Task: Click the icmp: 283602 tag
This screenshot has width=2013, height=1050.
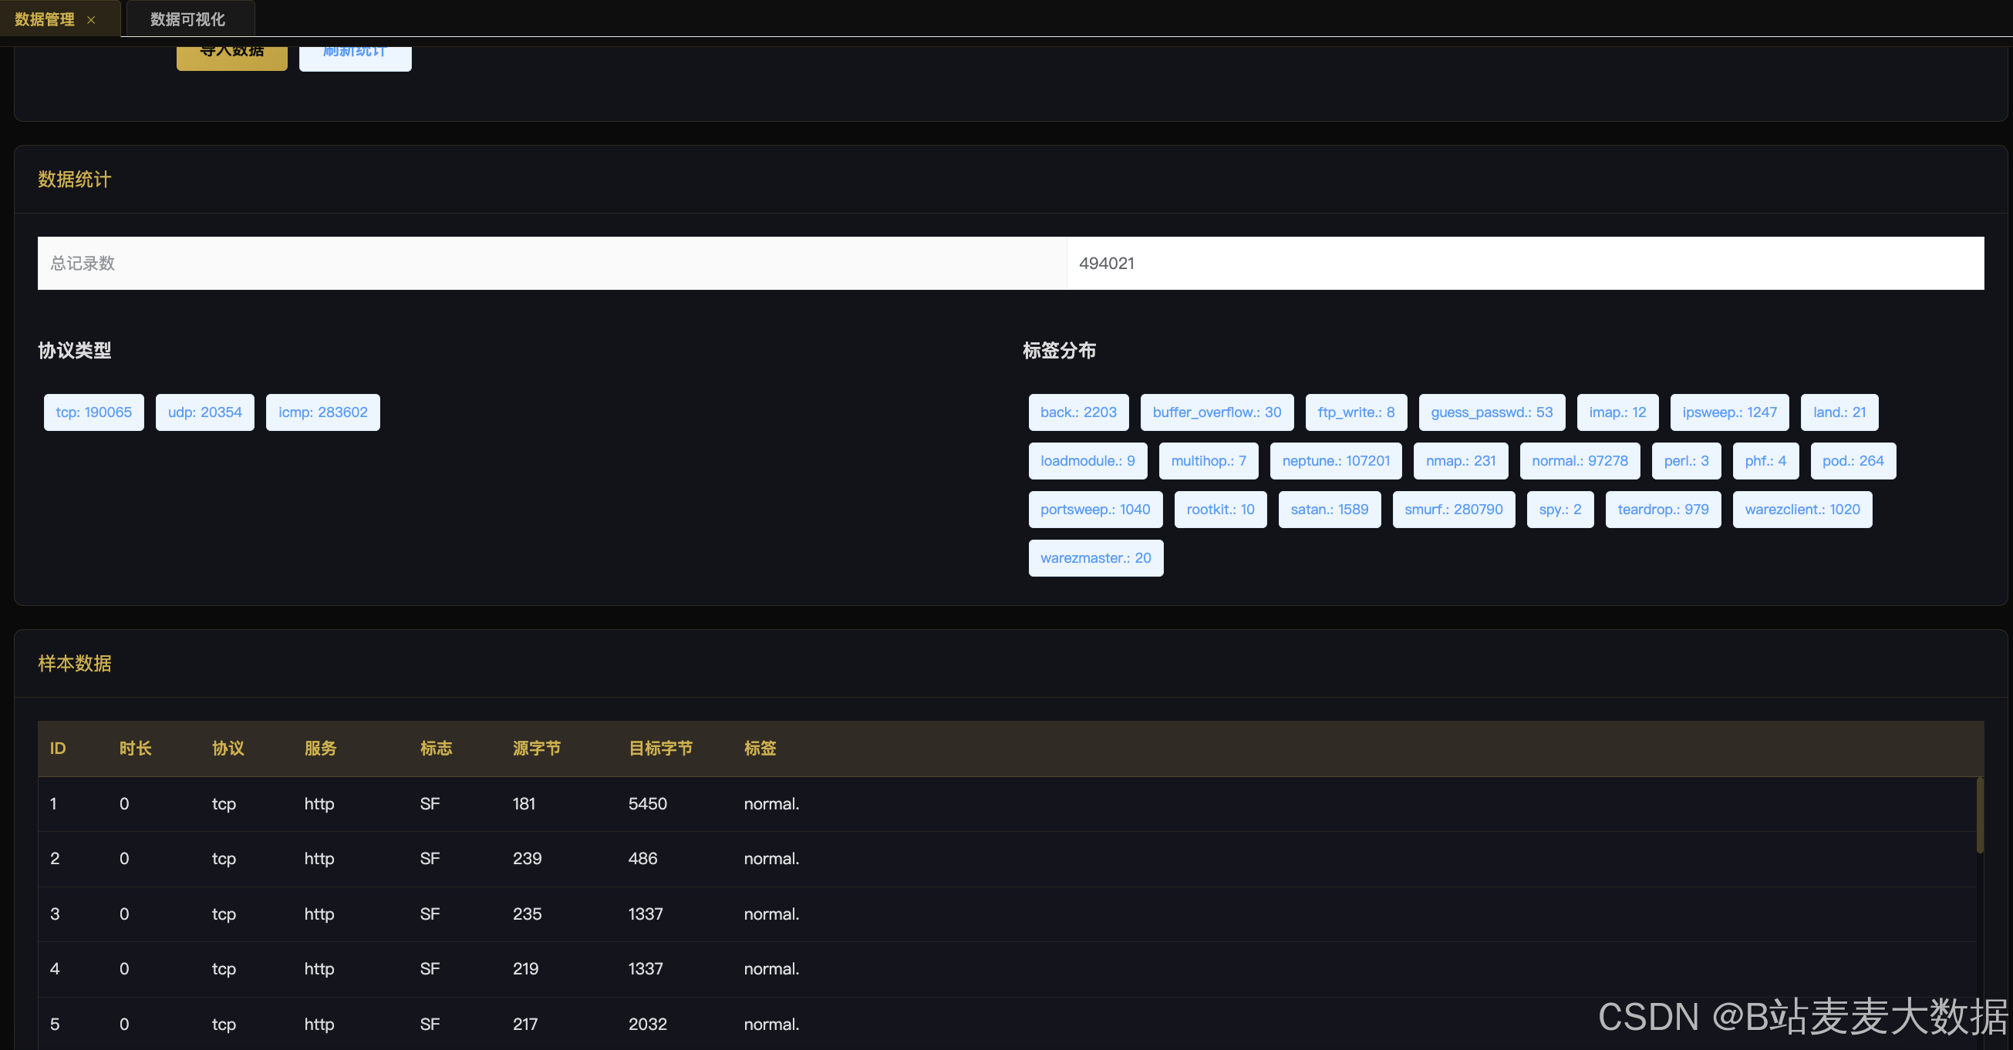Action: coord(322,412)
